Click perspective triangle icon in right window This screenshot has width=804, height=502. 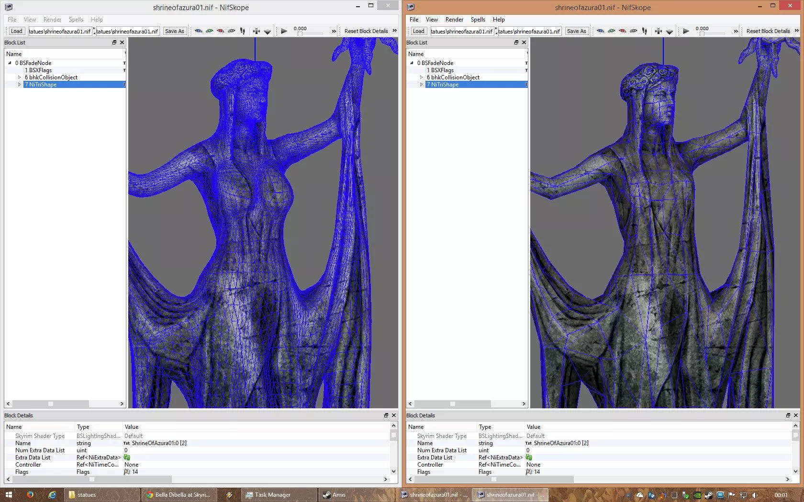click(x=670, y=32)
